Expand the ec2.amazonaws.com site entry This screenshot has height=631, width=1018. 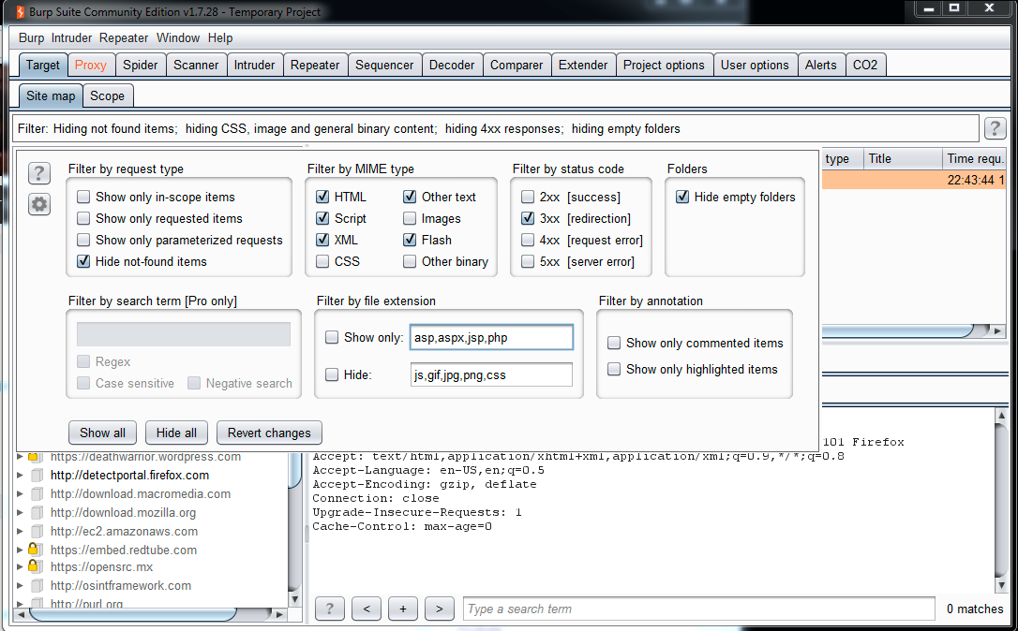click(x=20, y=532)
